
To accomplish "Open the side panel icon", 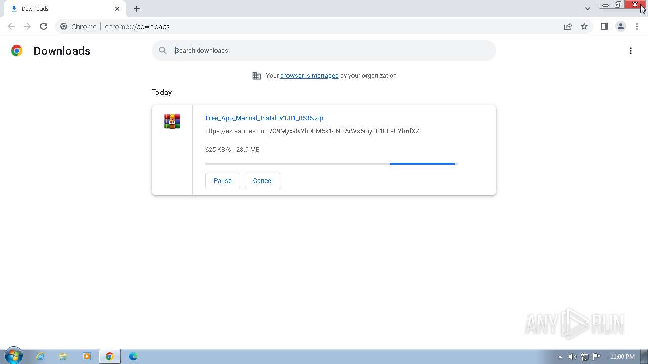I will click(604, 26).
